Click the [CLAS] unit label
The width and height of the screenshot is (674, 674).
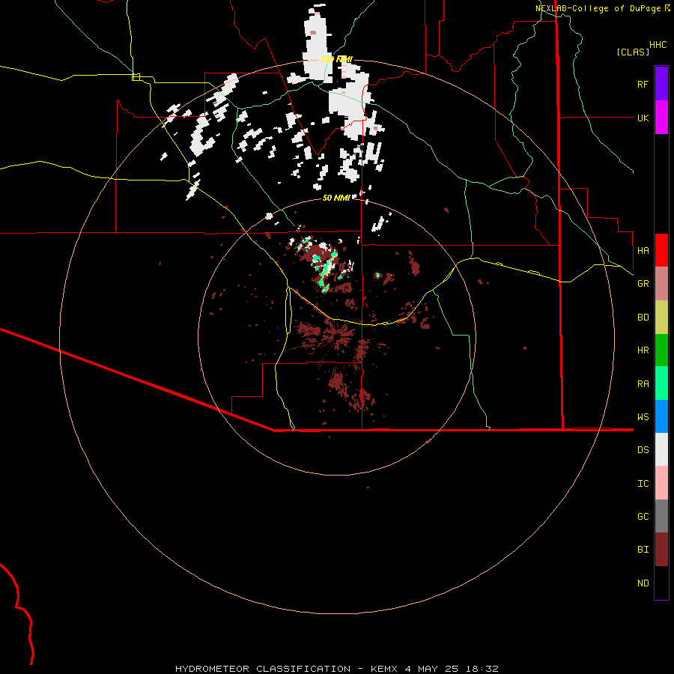(633, 52)
